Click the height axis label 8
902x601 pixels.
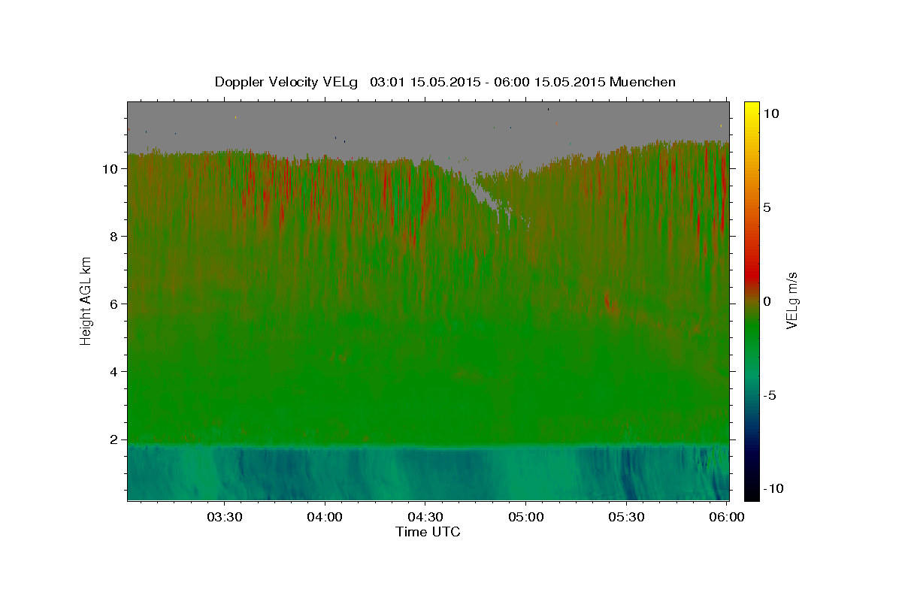point(114,237)
